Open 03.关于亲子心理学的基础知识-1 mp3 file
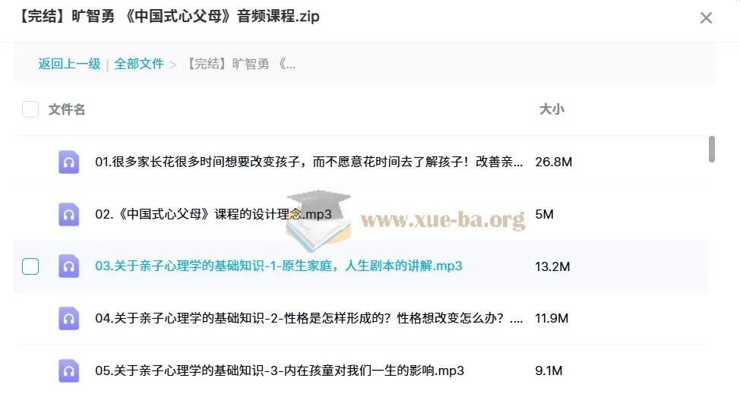 click(278, 266)
